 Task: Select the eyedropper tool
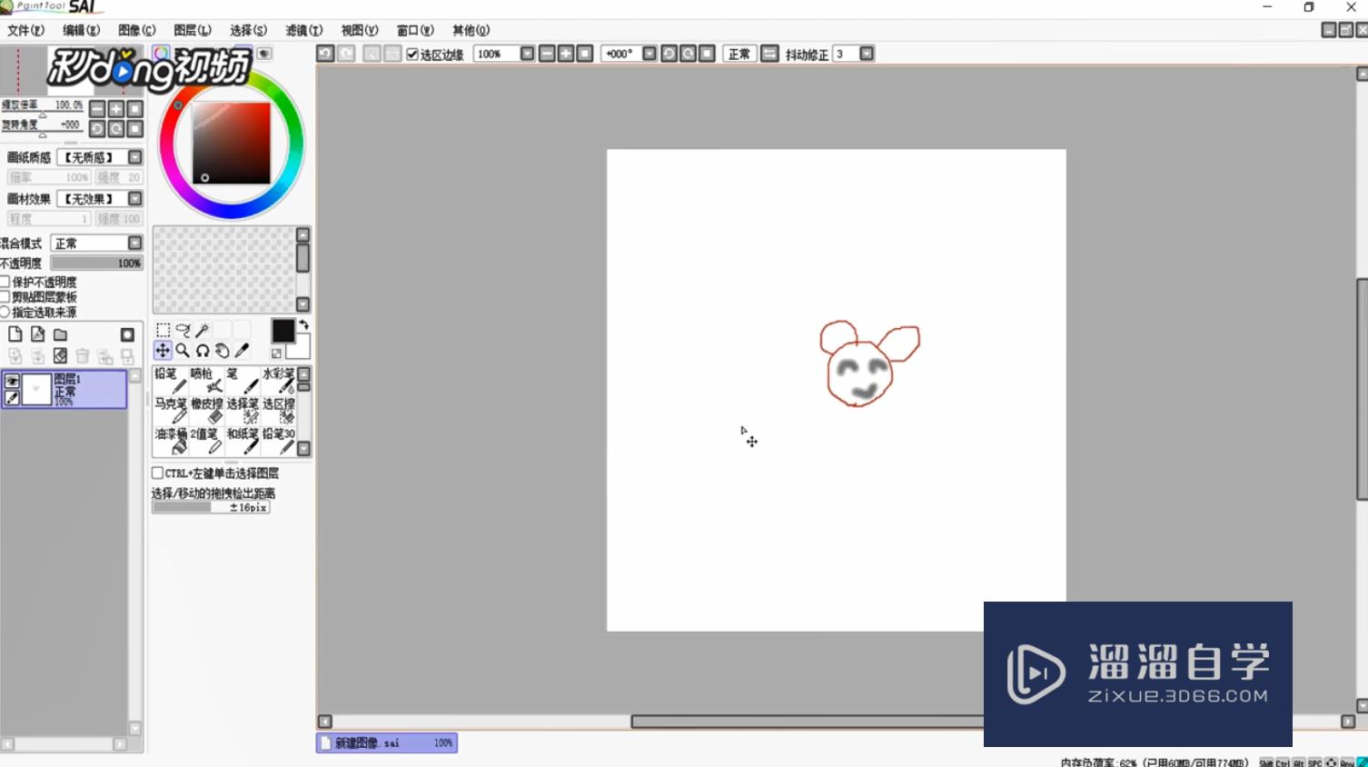243,350
